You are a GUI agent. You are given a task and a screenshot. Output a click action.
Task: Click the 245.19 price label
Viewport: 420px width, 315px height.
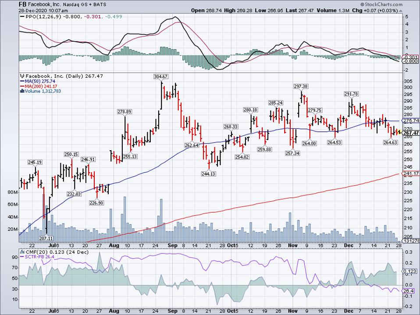coord(35,162)
